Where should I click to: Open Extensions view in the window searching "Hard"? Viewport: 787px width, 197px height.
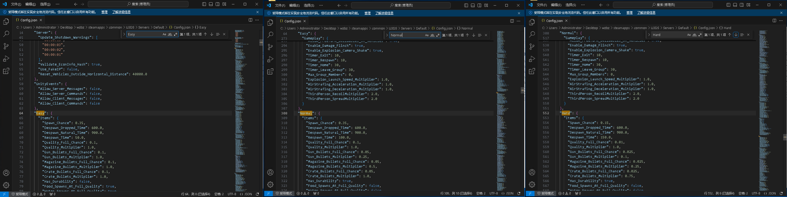pos(532,71)
